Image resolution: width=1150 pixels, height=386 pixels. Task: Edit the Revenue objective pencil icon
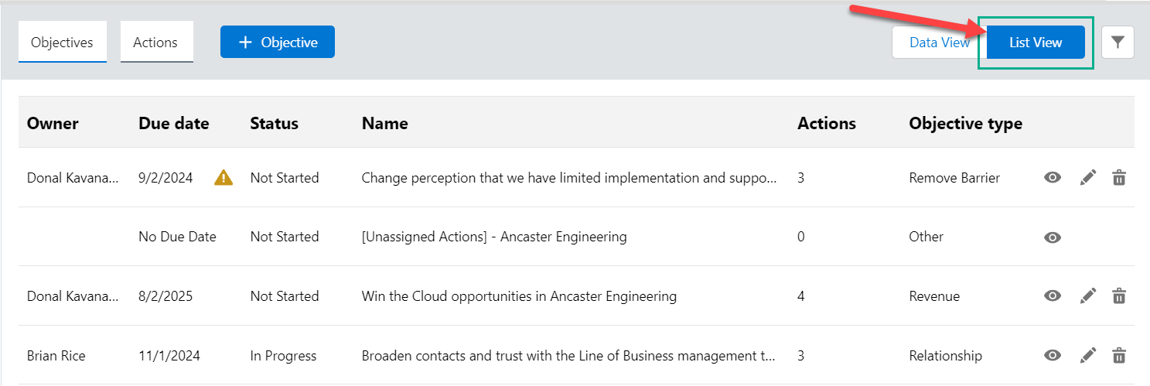point(1088,295)
